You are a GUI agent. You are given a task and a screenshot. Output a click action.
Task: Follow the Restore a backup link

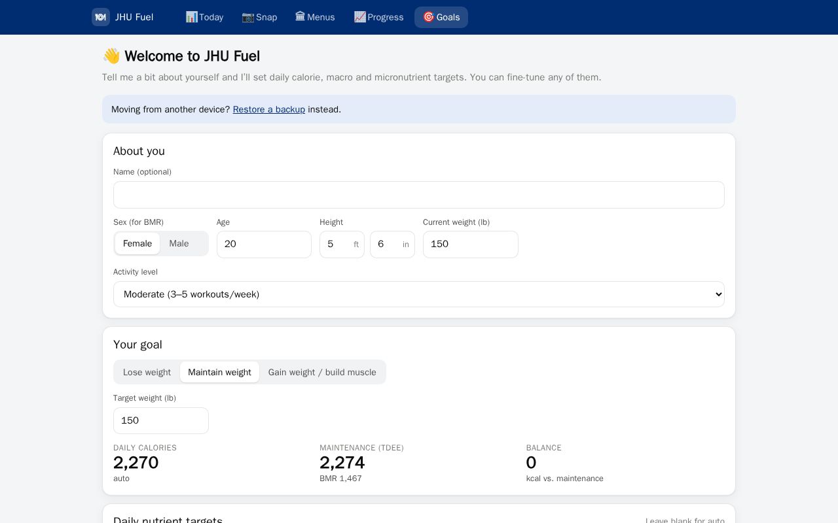point(269,109)
